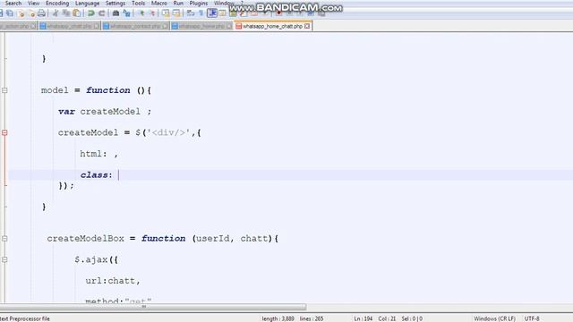Click the '$.ajax({' code line

[96, 259]
